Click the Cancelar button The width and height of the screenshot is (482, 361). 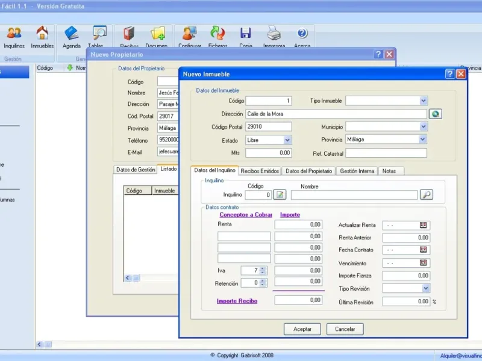click(x=345, y=329)
